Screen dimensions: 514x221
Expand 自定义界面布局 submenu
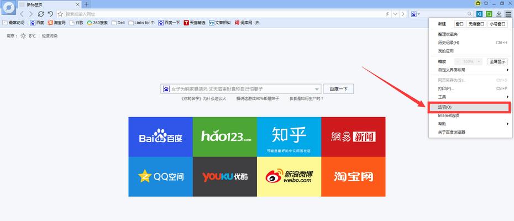[x=469, y=70]
